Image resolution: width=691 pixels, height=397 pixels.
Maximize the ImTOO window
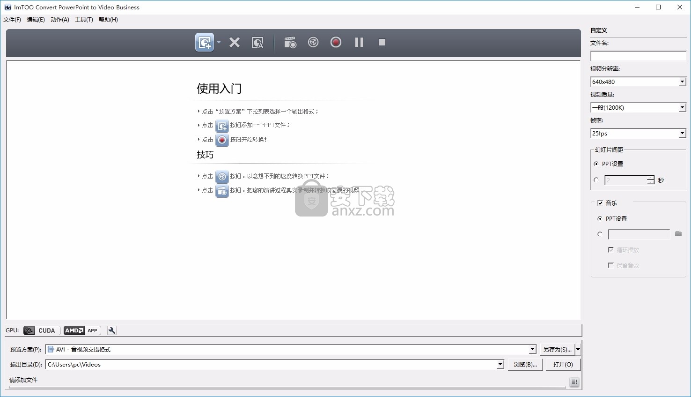[658, 7]
